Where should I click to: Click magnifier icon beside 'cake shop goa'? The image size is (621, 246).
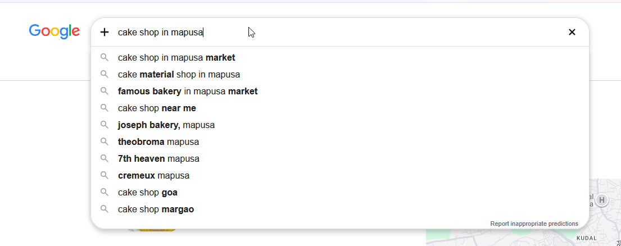pyautogui.click(x=104, y=192)
